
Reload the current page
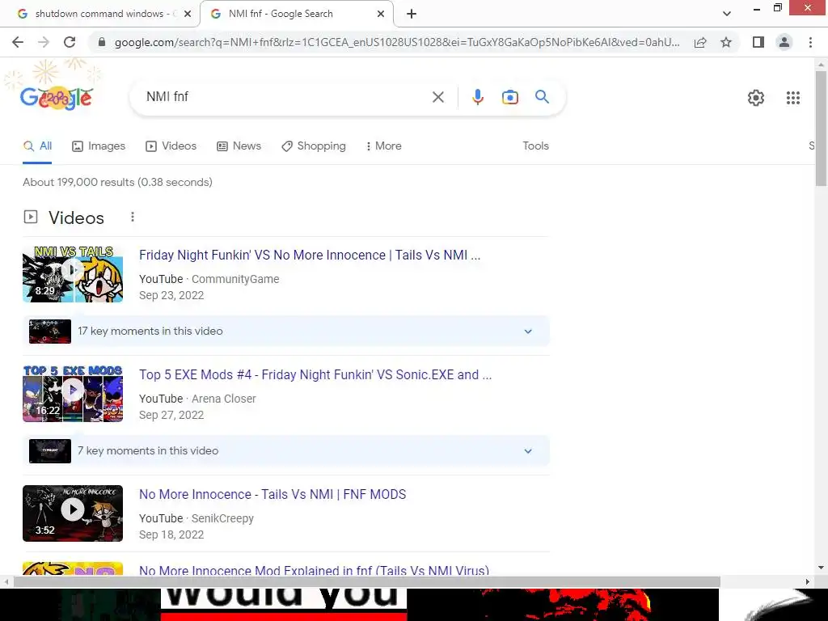point(70,42)
